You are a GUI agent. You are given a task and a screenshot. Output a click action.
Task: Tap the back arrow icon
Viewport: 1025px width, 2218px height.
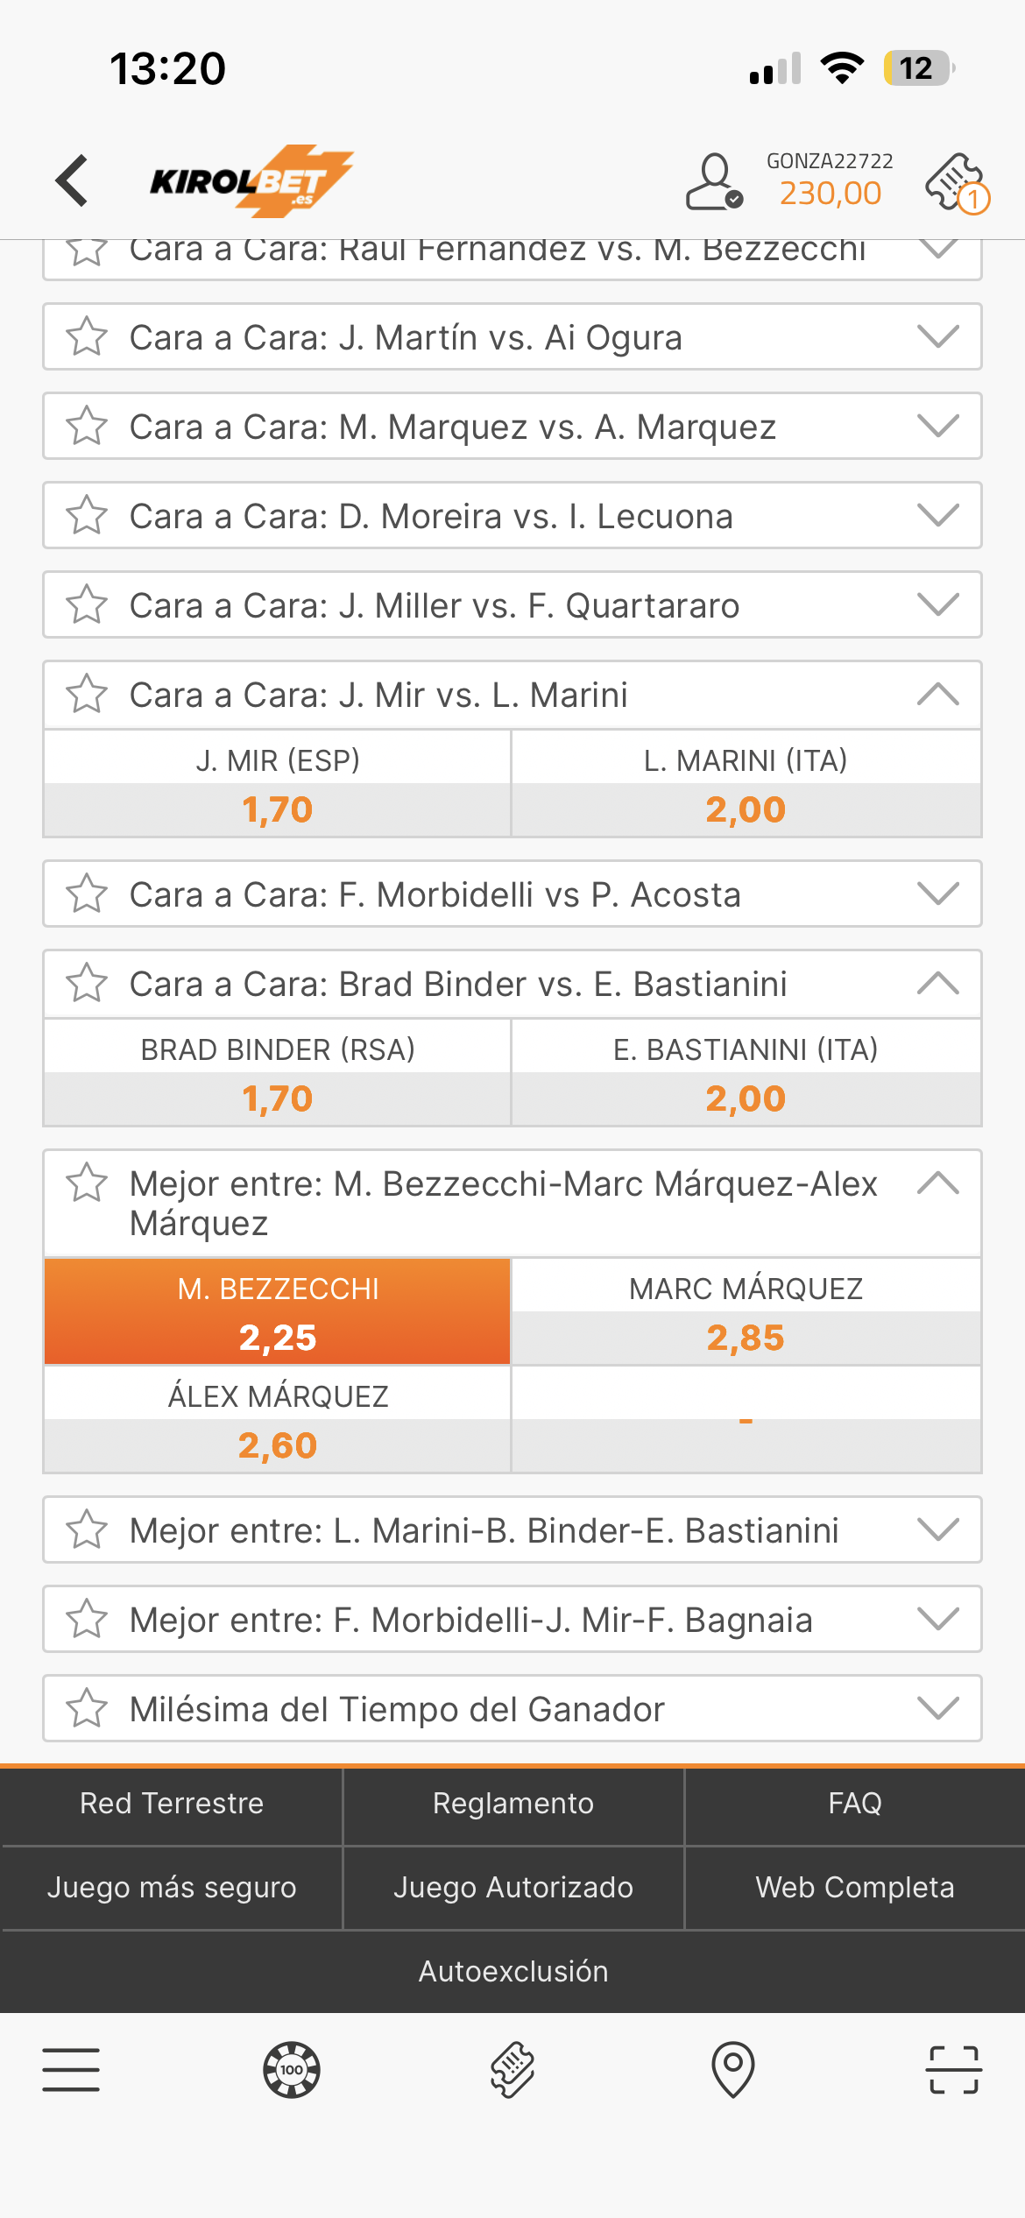click(72, 180)
